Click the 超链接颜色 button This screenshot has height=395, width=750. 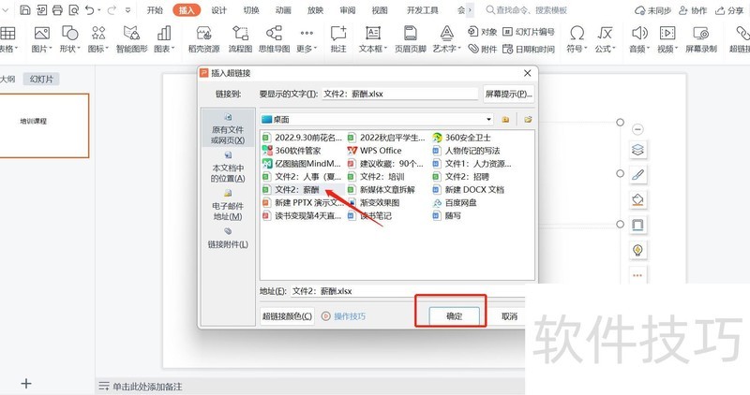[287, 316]
